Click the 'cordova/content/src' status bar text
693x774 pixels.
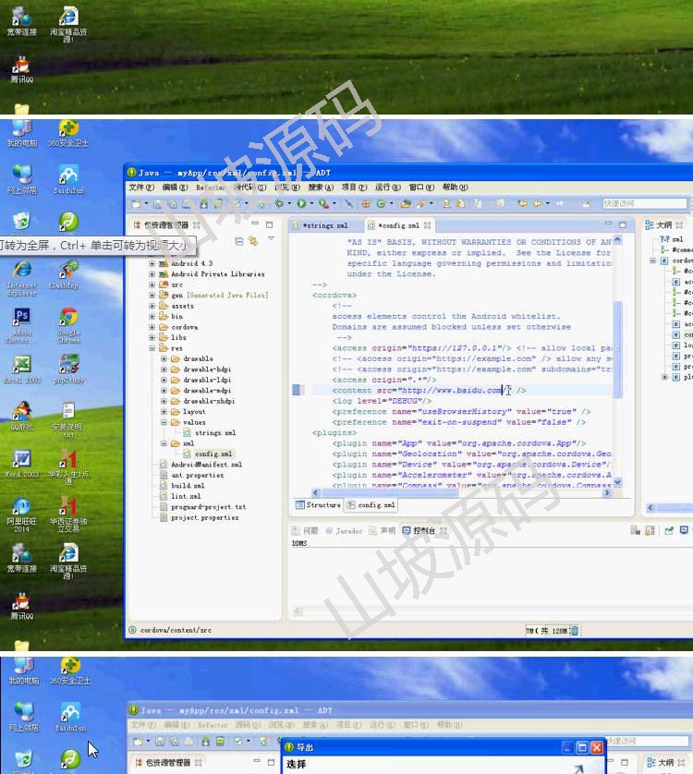pos(176,630)
